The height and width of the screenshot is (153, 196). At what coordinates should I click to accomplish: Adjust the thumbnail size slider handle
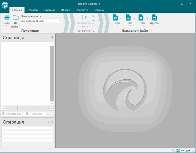pyautogui.click(x=18, y=108)
